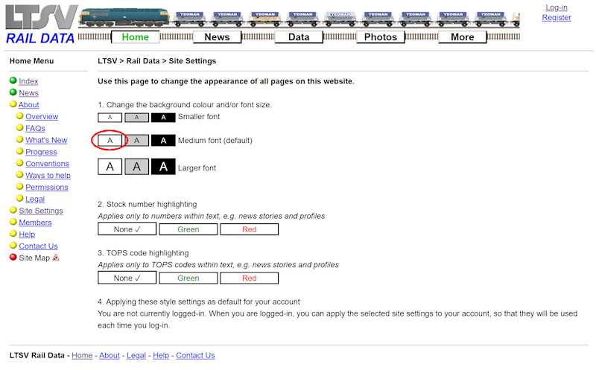
Task: Choose grey background with medium font
Action: pyautogui.click(x=136, y=141)
